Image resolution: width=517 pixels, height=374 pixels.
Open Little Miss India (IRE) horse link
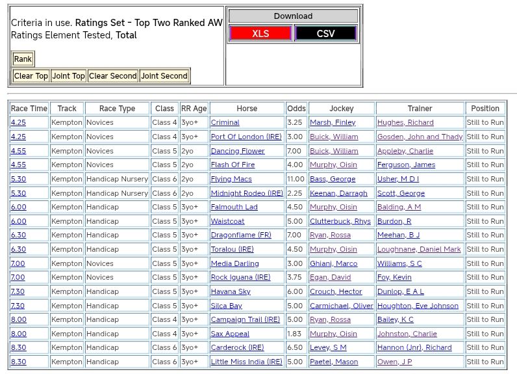[246, 362]
